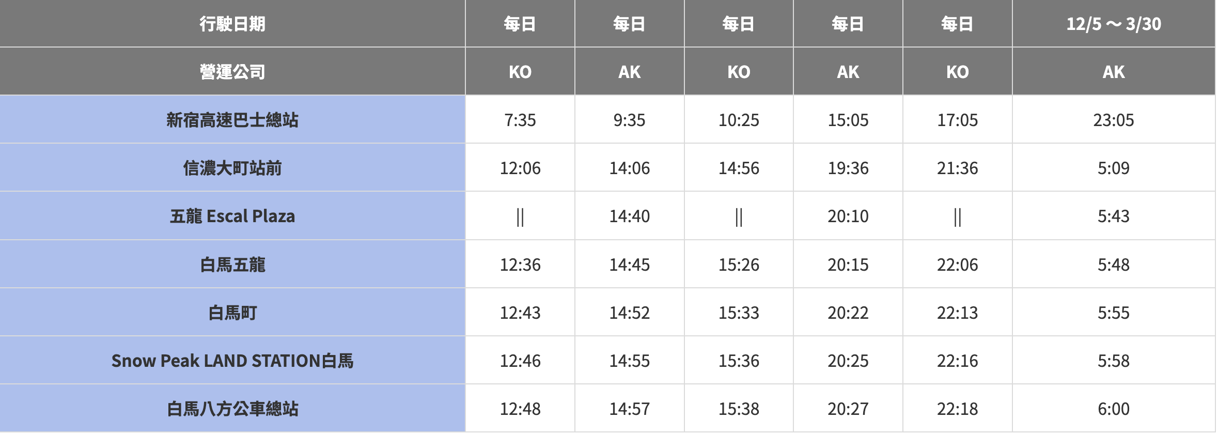Click the 白馬町 stop label
The width and height of the screenshot is (1218, 434).
pos(232,313)
